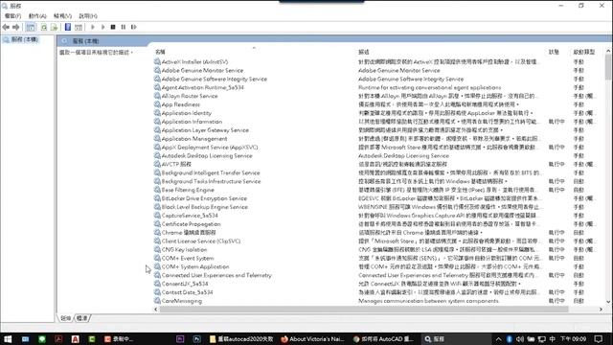Click the gear icon beside App Readiness
613x345 pixels.
pyautogui.click(x=157, y=104)
